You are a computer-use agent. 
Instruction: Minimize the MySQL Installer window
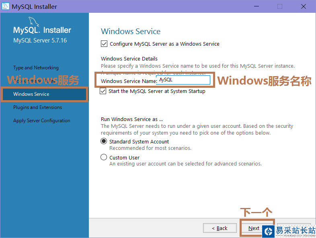pyautogui.click(x=256, y=6)
